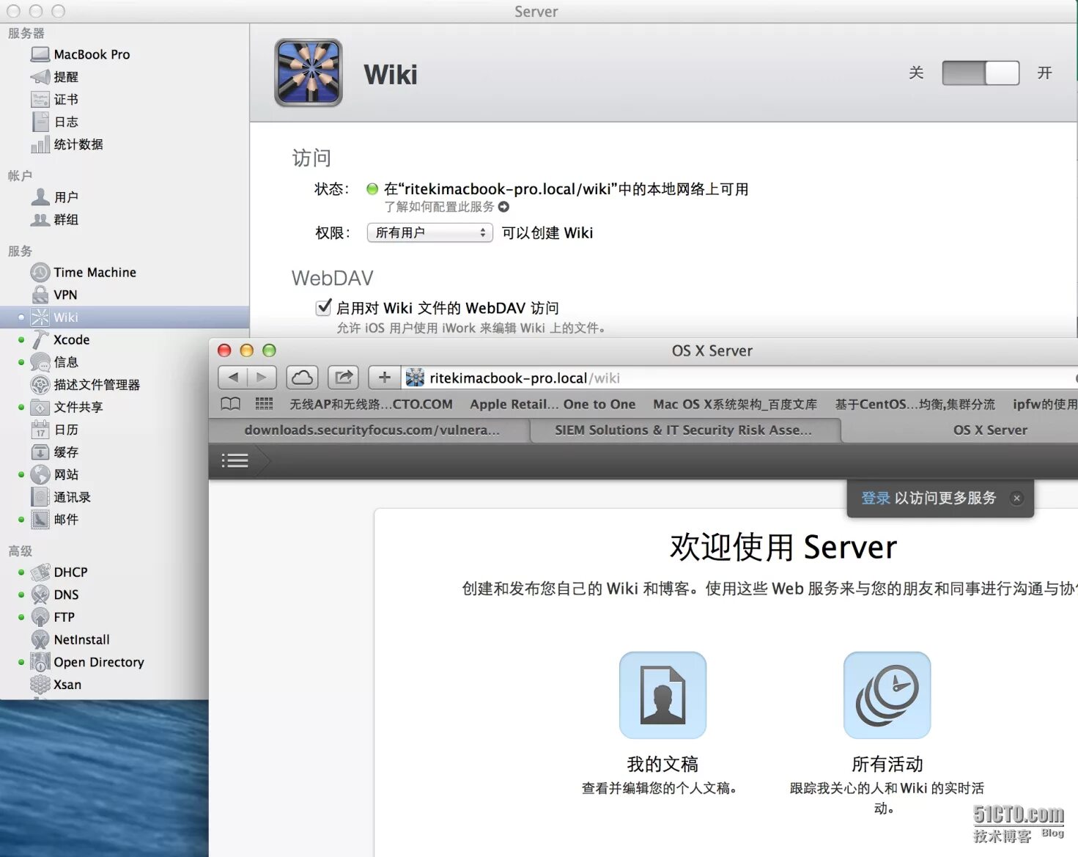Select the DNS advanced service
The height and width of the screenshot is (857, 1078).
(x=55, y=595)
